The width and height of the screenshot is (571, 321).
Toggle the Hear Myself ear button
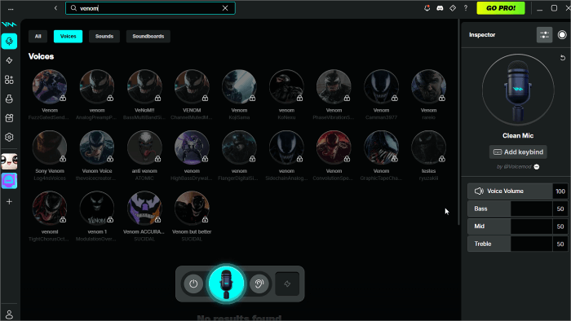(x=259, y=284)
